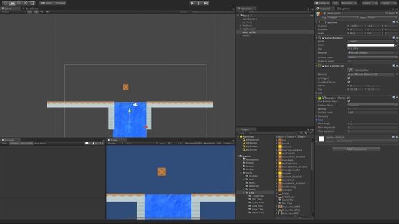Click the Step frame button
This screenshot has height=224, width=399.
[x=206, y=3]
